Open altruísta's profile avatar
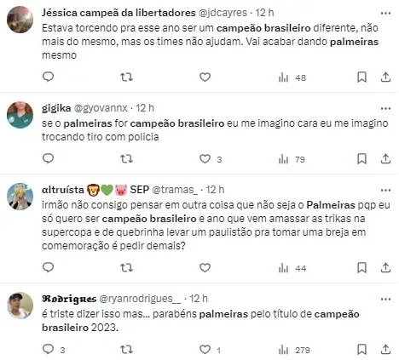 [x=20, y=197]
